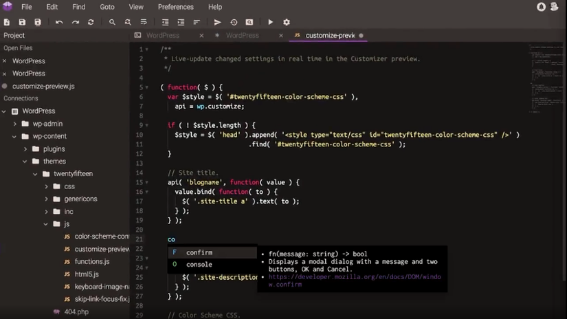Click the code minimap overview

(545, 78)
